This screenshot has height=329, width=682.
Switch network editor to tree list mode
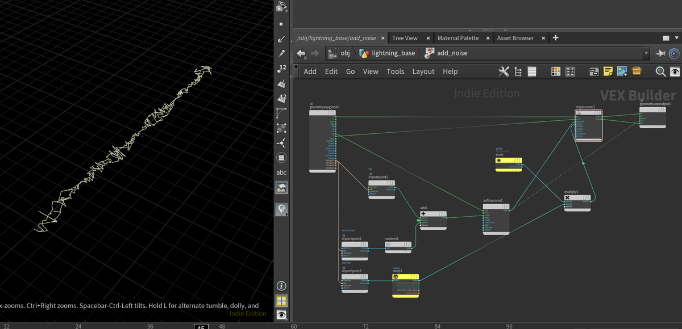point(518,71)
